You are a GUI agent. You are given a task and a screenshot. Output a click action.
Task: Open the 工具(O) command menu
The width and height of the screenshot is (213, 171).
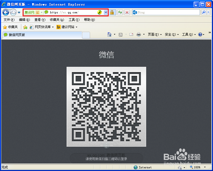coord(189,34)
